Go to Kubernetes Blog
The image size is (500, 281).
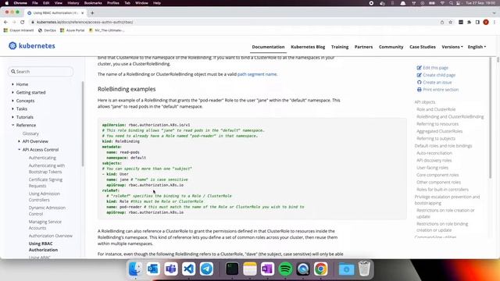point(308,47)
